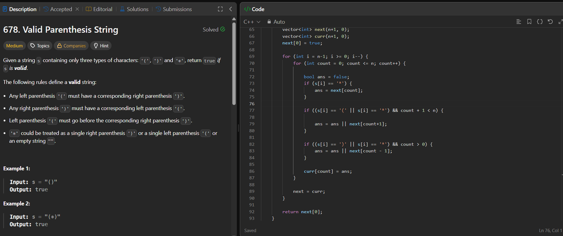Click the Medium difficulty tag
This screenshot has height=236, width=563.
[14, 45]
